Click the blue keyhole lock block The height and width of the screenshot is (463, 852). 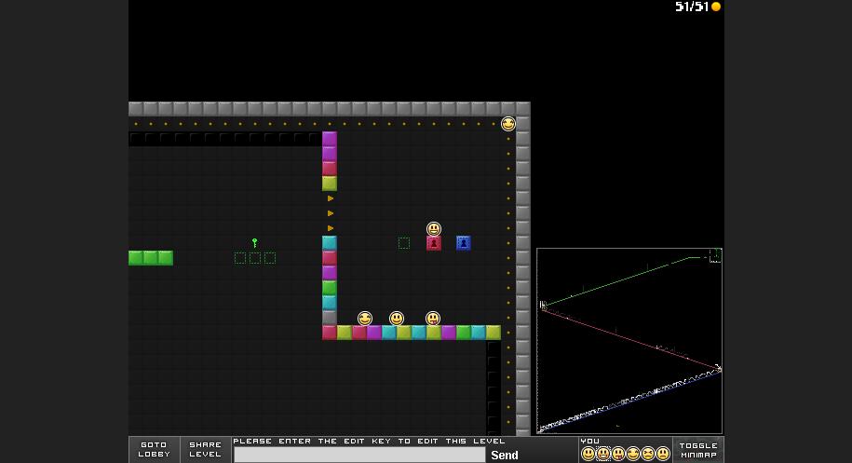(464, 243)
